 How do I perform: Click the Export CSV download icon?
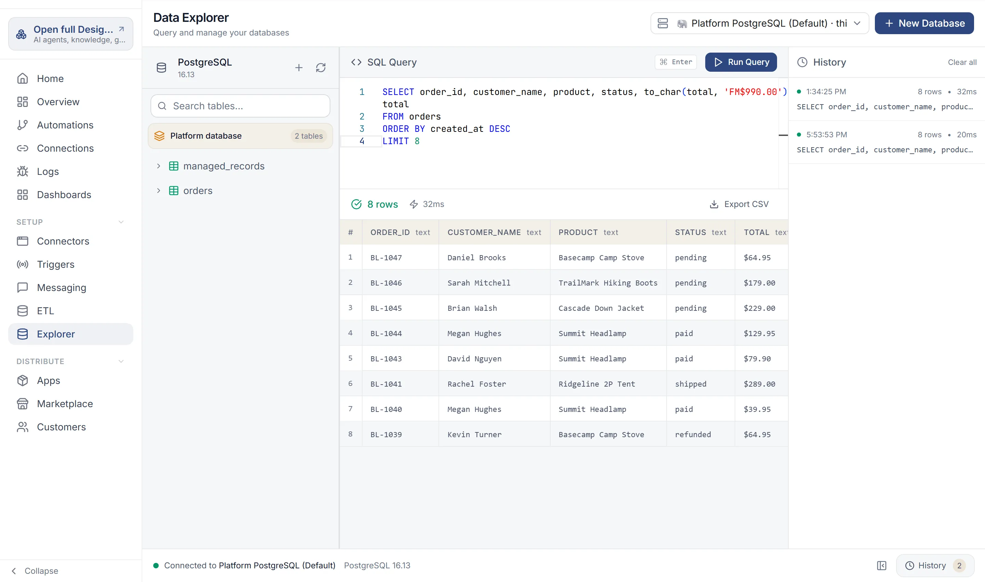(x=714, y=204)
